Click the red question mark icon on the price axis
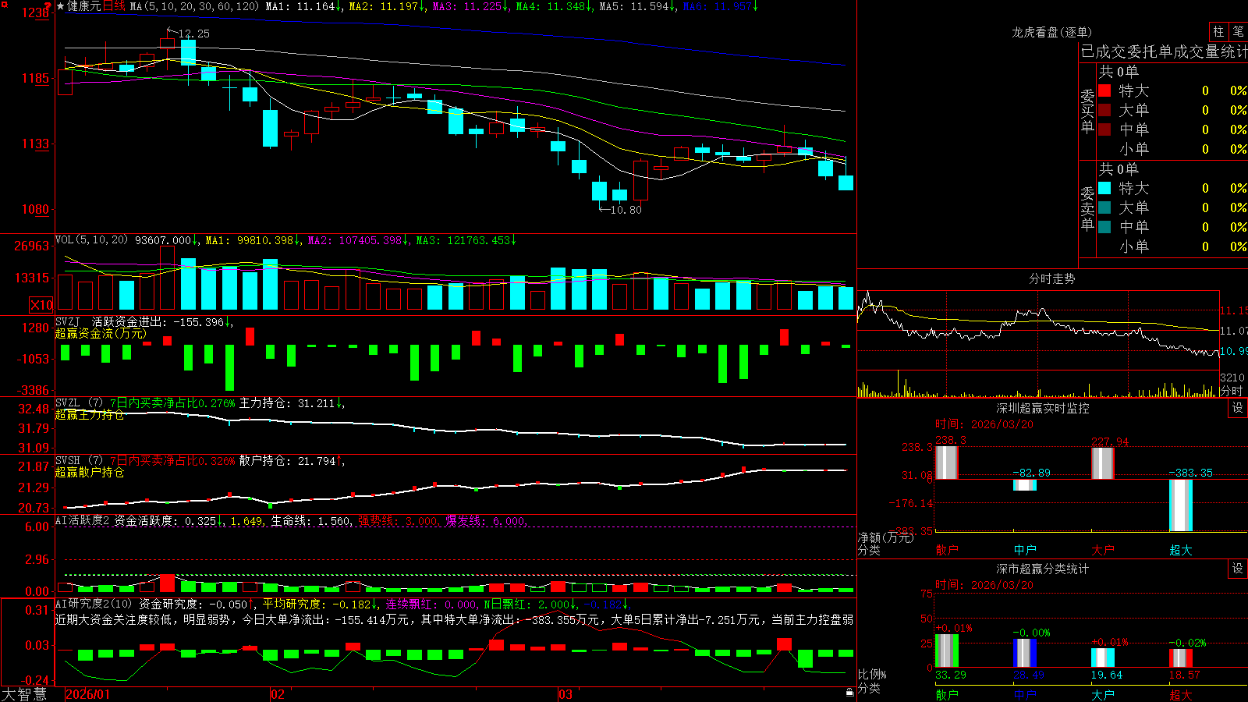Image resolution: width=1248 pixels, height=702 pixels. pyautogui.click(x=49, y=5)
